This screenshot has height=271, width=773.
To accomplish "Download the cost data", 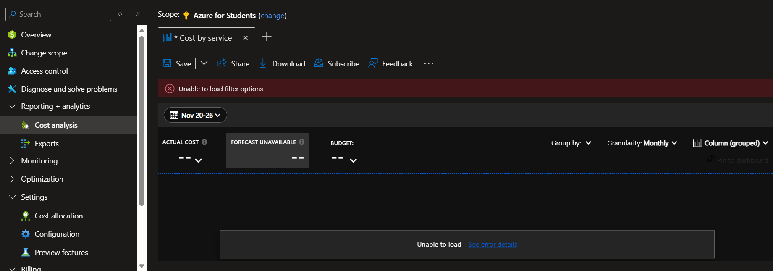I will [x=282, y=63].
